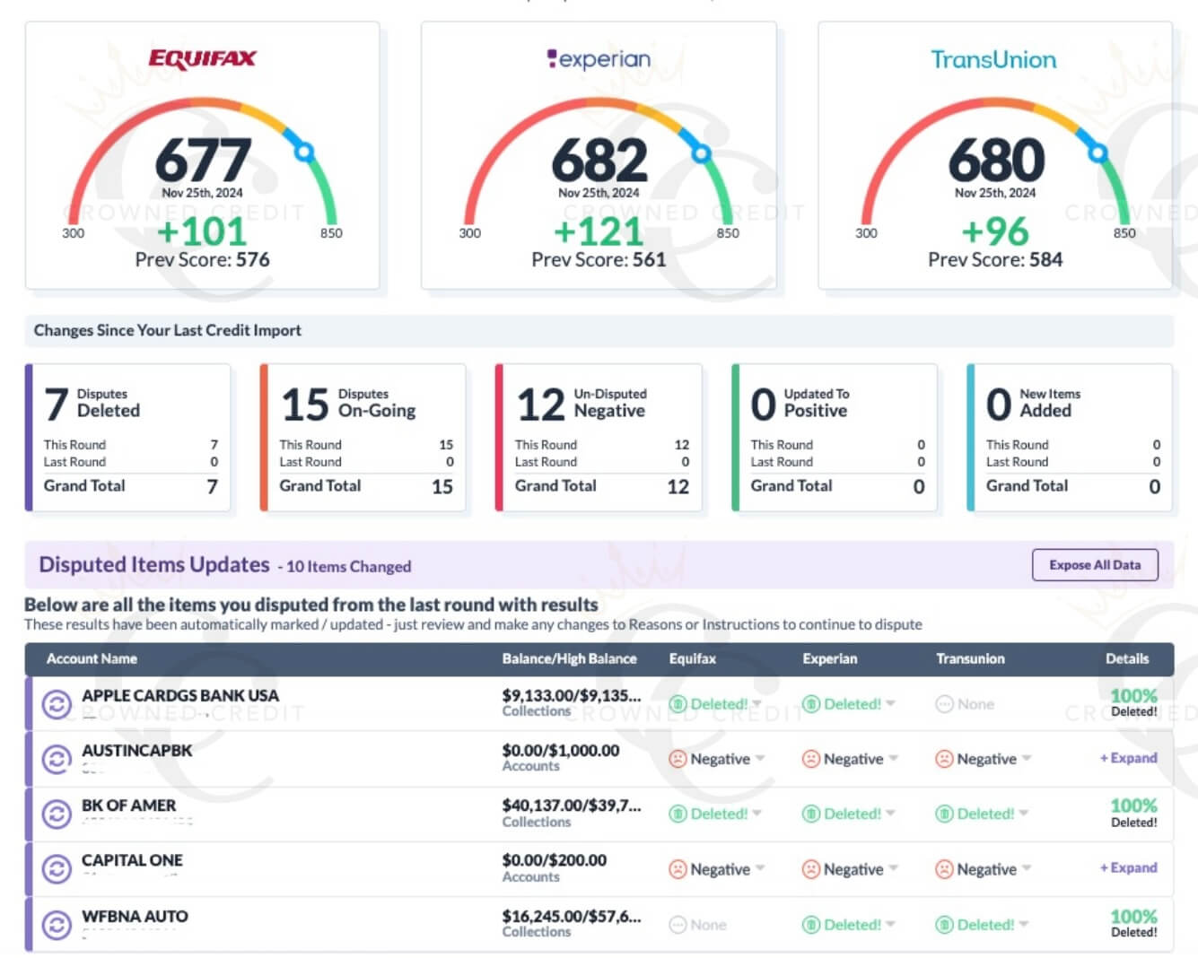The image size is (1198, 958).
Task: Open Experian status dropdown arrow for WFBNA AUTO
Action: [x=891, y=925]
